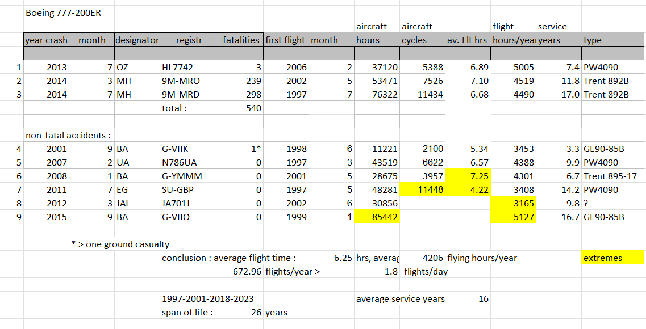Select span of life value 26
The image size is (646, 329).
[x=240, y=312]
